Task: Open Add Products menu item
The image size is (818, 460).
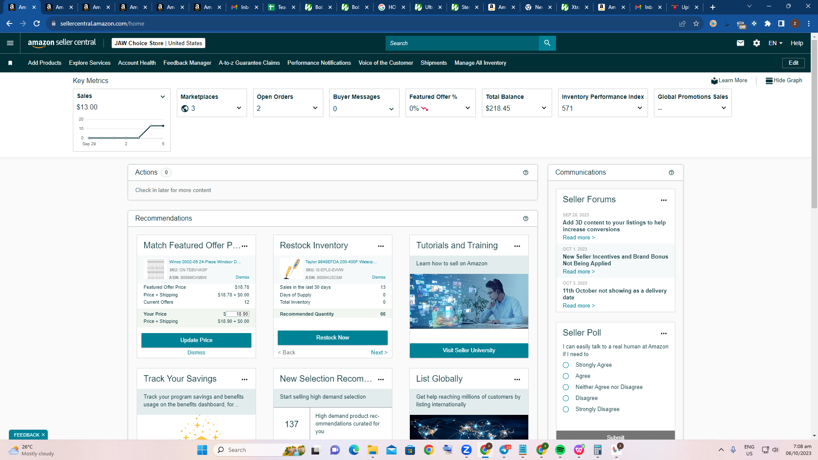Action: pyautogui.click(x=45, y=63)
